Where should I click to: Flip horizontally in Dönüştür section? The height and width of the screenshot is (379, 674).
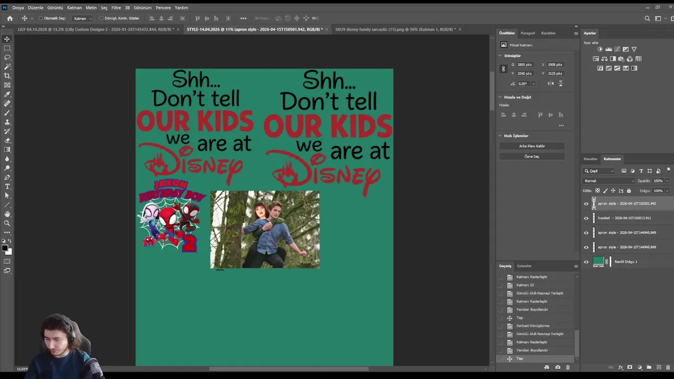pos(550,84)
